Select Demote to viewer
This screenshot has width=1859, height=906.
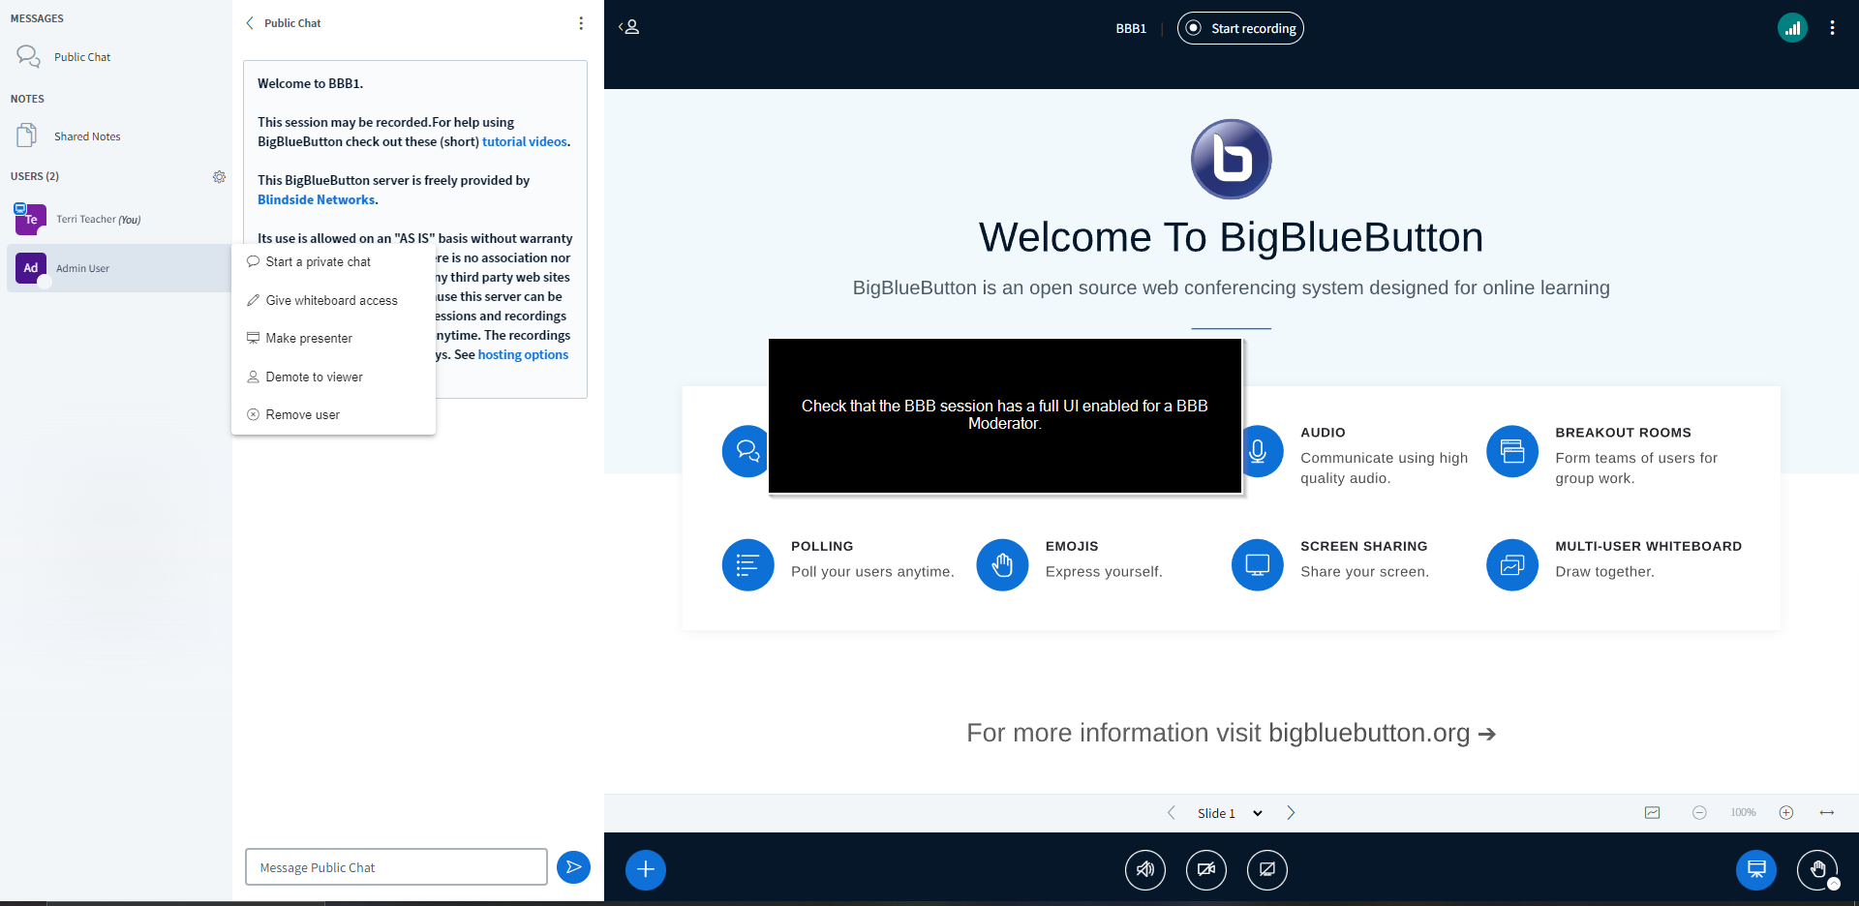point(333,377)
